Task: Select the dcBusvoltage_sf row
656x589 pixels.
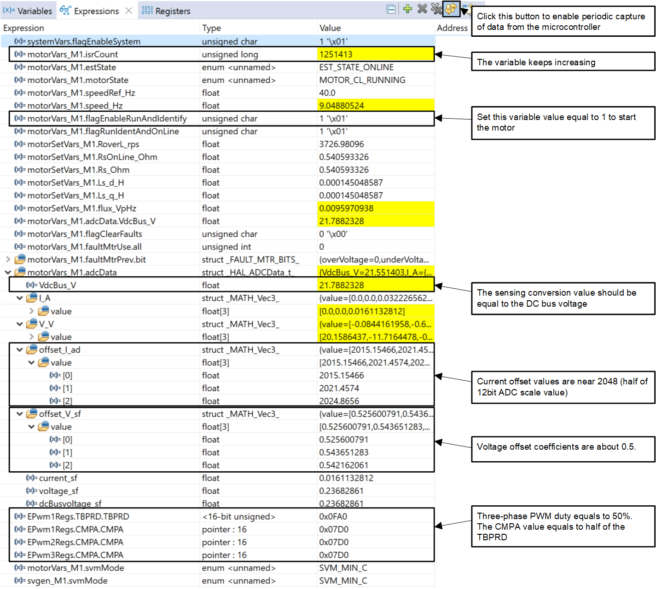Action: 218,503
